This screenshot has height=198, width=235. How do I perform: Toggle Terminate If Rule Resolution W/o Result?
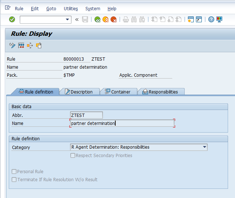click(x=14, y=179)
